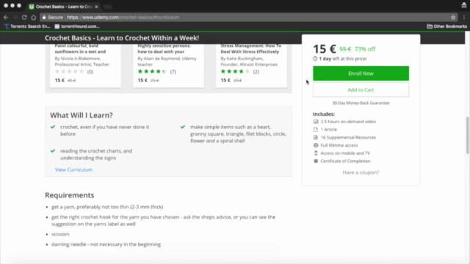The image size is (470, 264).
Task: Open Torrentz Search bookmark
Action: pyautogui.click(x=27, y=26)
